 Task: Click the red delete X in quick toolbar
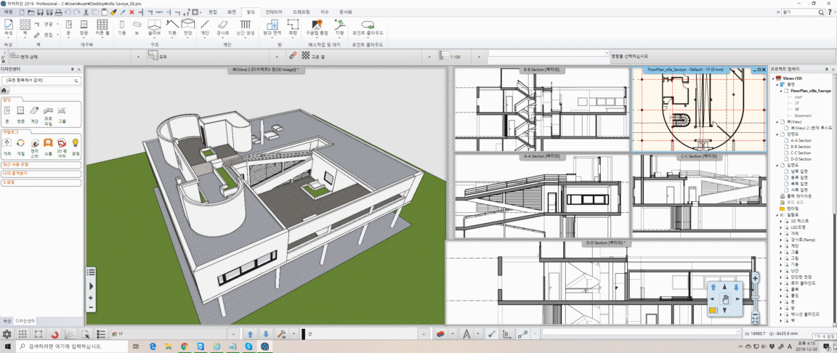coord(132,11)
